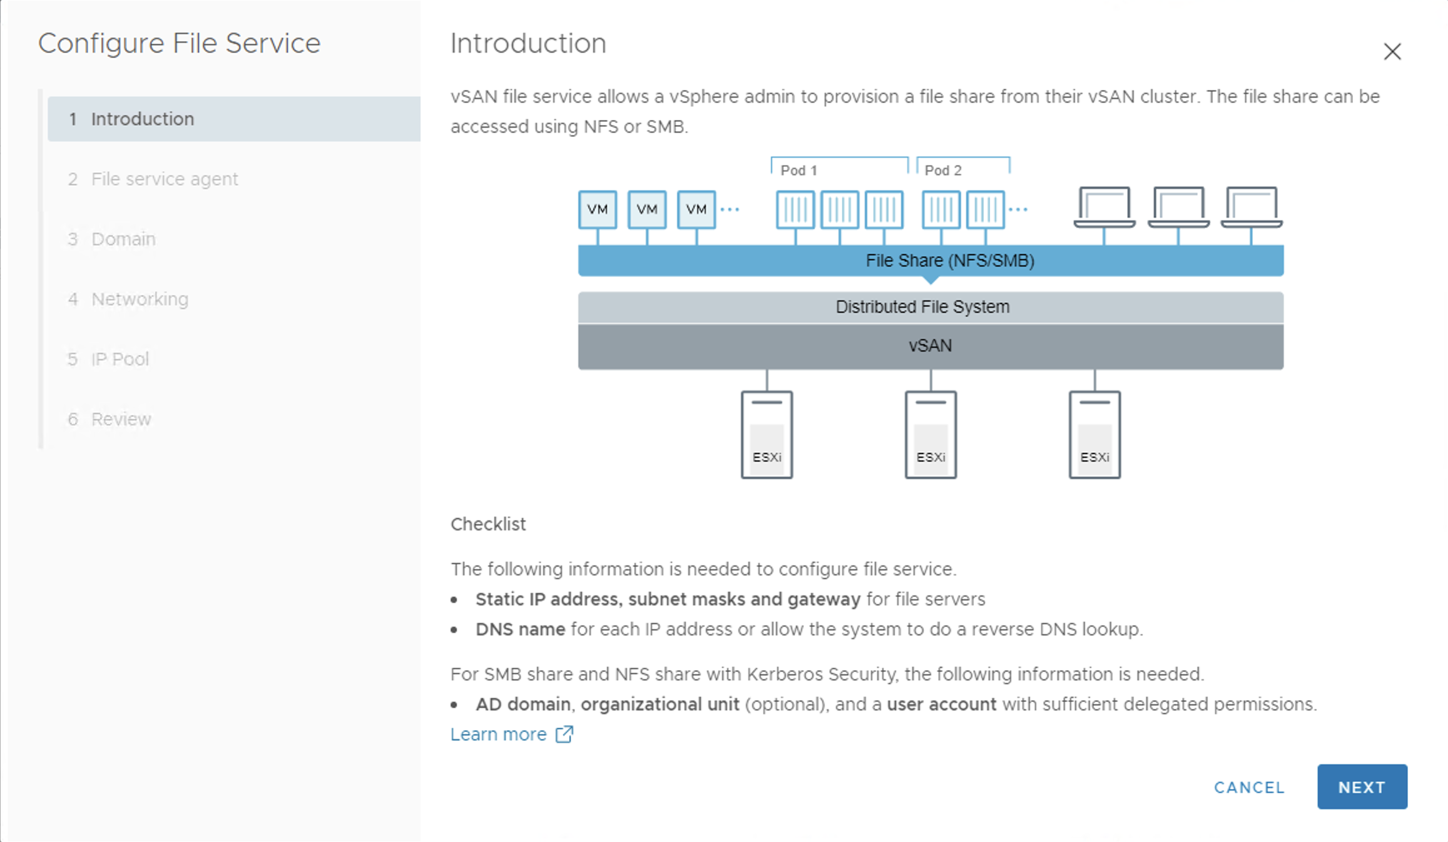Toggle the vSAN layer in diagram
Image resolution: width=1448 pixels, height=842 pixels.
point(930,347)
